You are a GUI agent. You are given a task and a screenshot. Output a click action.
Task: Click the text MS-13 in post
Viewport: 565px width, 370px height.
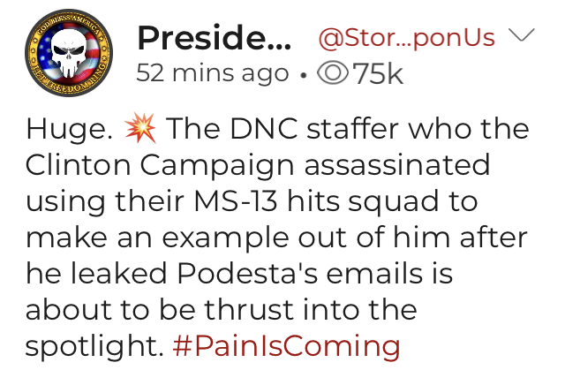click(236, 201)
